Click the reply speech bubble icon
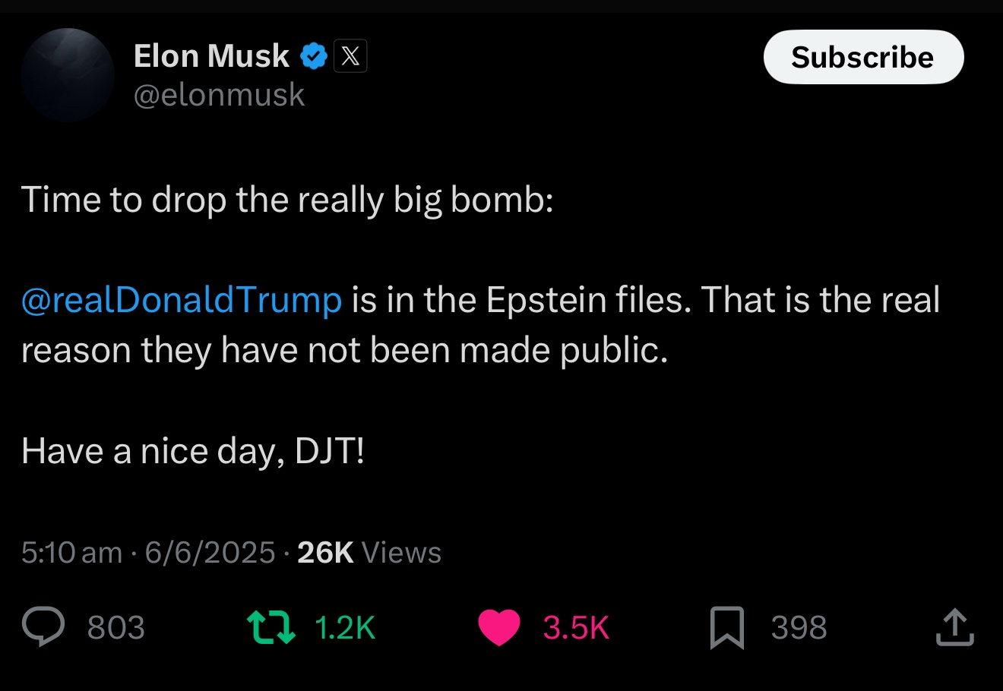Image resolution: width=1003 pixels, height=691 pixels. tap(43, 627)
